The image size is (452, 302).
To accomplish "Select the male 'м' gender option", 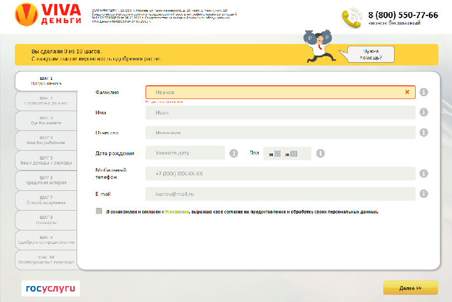I will (x=278, y=153).
